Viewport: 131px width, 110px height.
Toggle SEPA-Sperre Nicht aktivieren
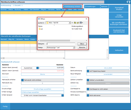pos(88,95)
